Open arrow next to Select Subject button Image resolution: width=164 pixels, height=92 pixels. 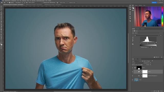(x=67, y=3)
